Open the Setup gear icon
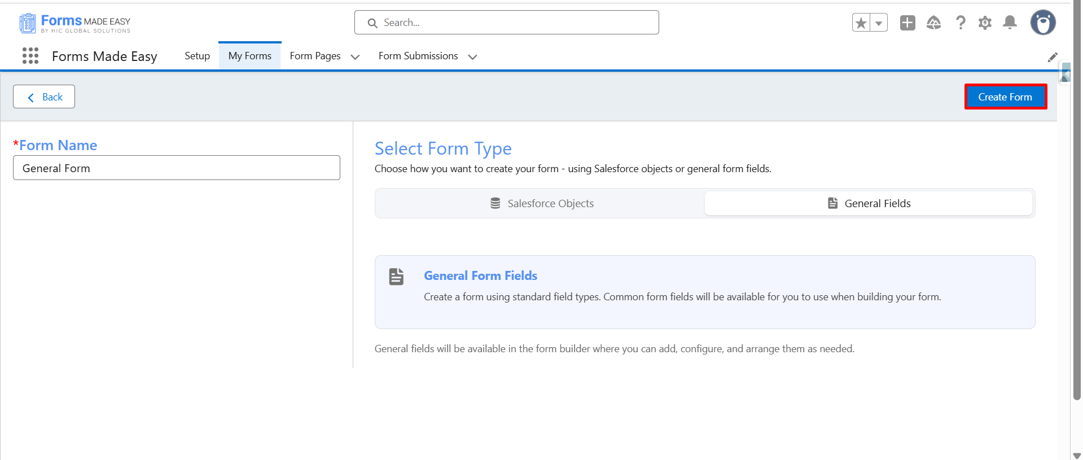 coord(985,23)
